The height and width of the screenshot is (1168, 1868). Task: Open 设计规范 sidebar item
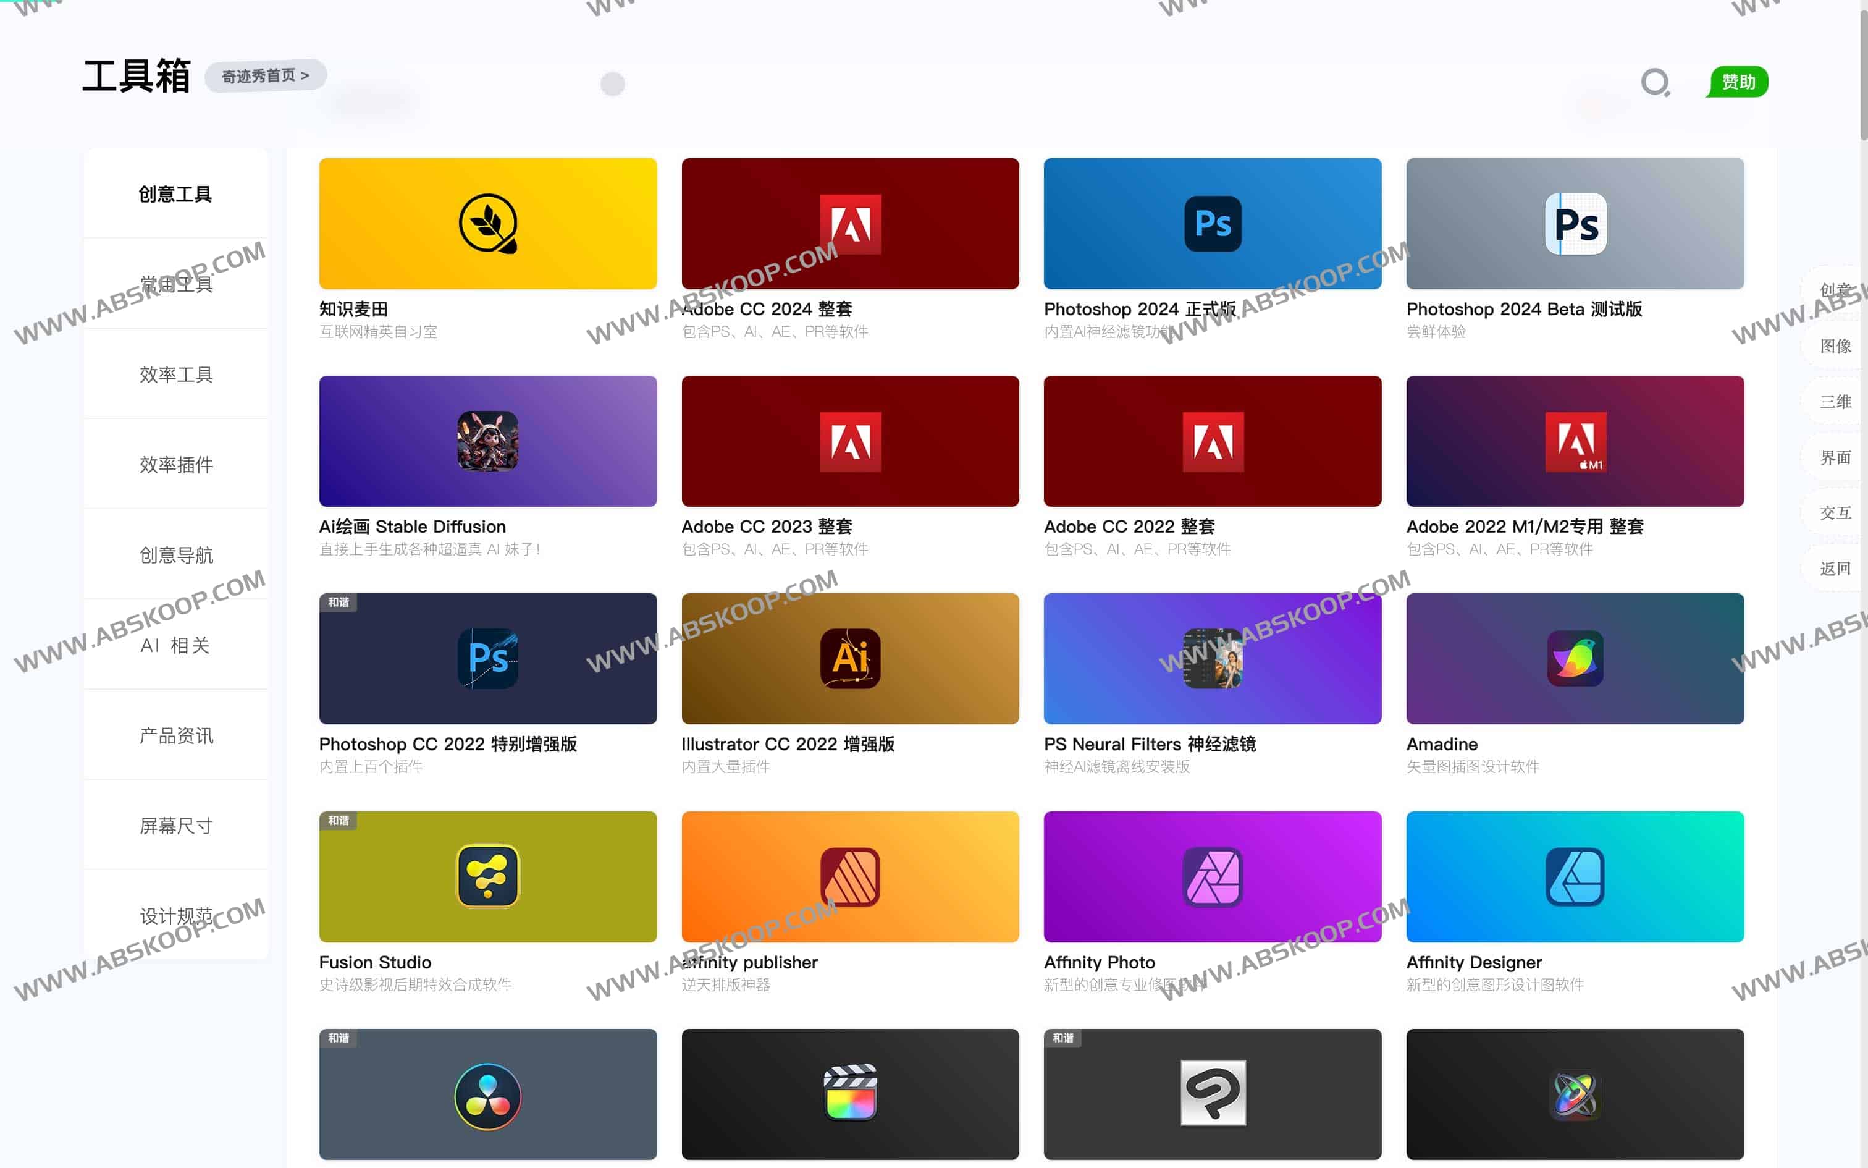[x=176, y=916]
